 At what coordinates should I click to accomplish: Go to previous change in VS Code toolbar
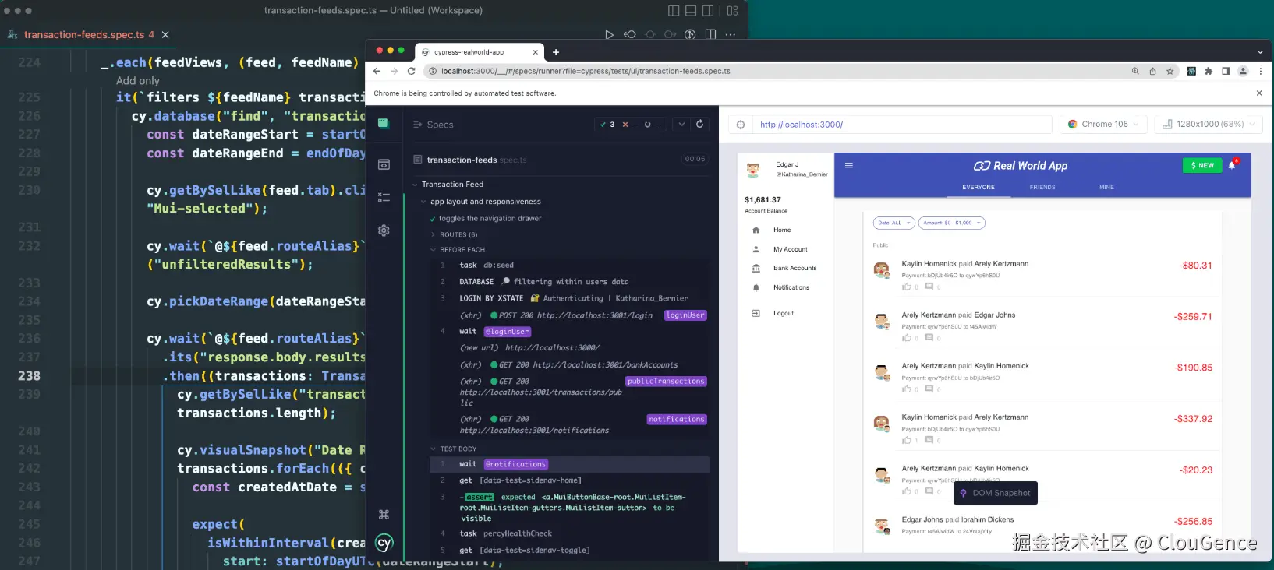629,35
